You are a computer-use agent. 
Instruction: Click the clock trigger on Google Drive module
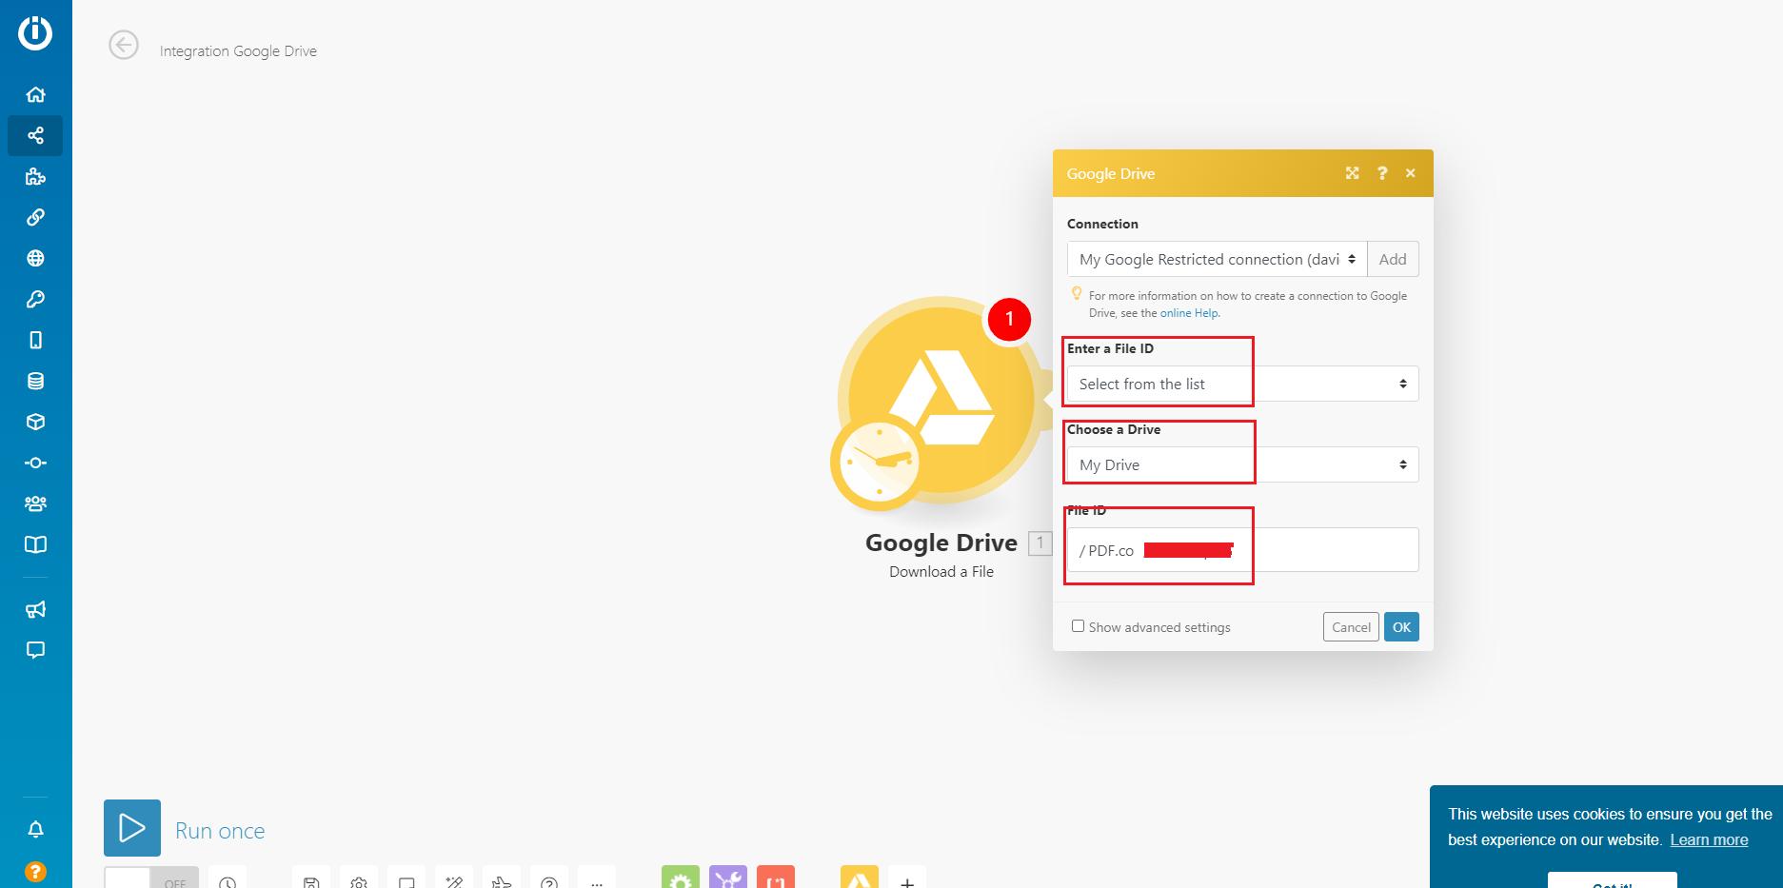879,463
